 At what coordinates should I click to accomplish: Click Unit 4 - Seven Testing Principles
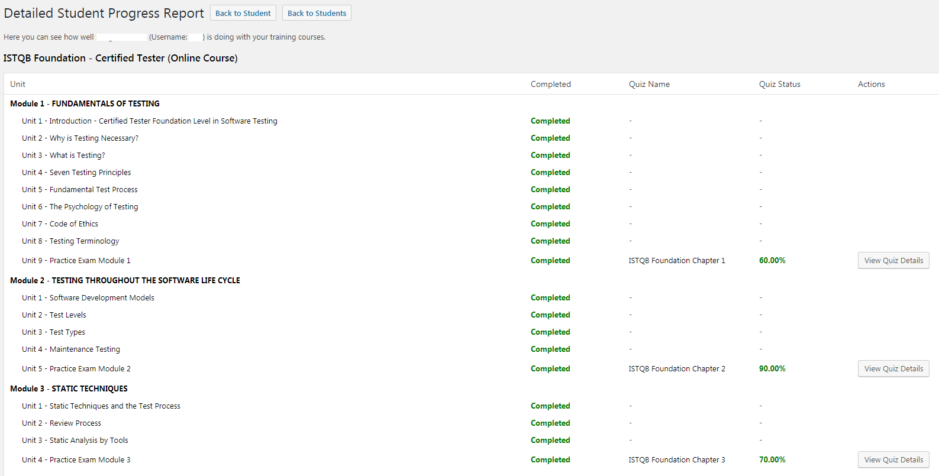[x=76, y=172]
